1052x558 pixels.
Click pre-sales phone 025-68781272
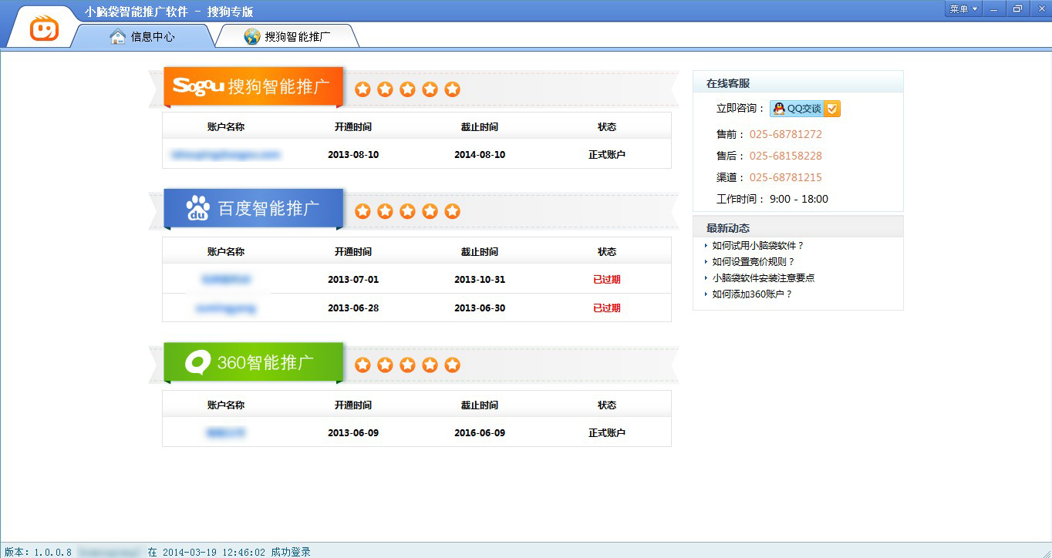[x=786, y=134]
